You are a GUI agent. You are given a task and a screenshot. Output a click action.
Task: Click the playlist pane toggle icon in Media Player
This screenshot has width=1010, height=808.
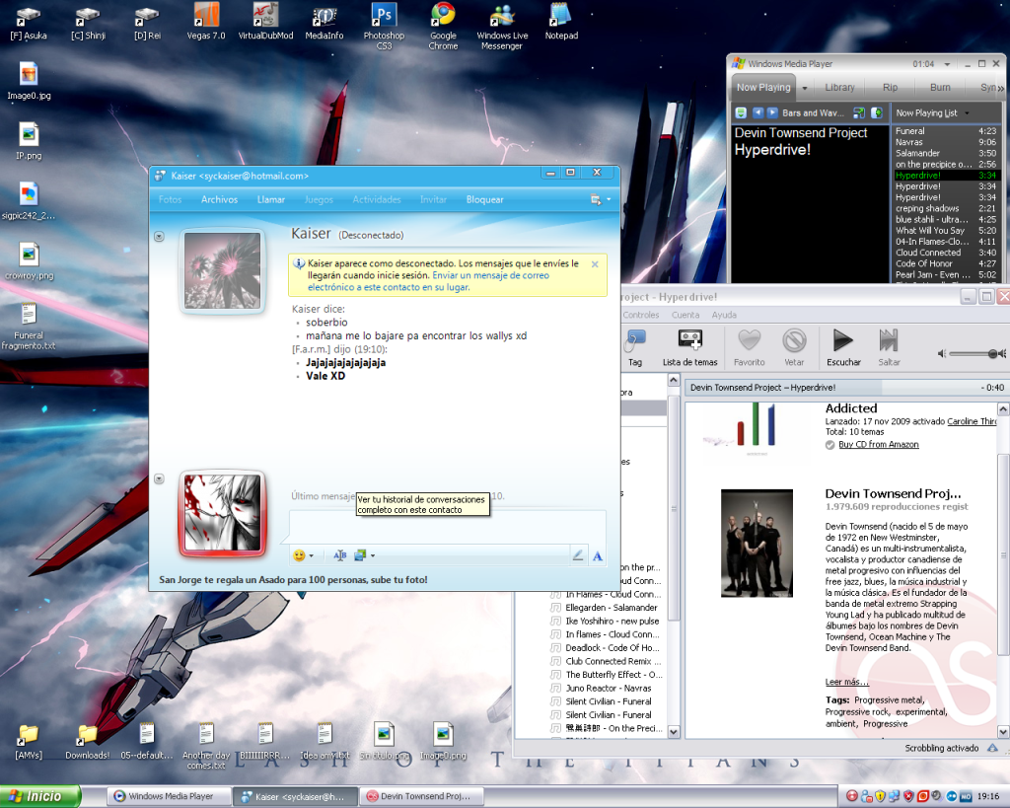(877, 112)
